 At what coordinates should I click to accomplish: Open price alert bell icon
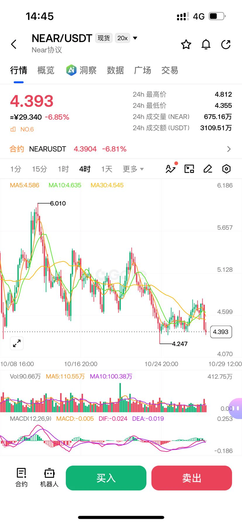coord(206,44)
